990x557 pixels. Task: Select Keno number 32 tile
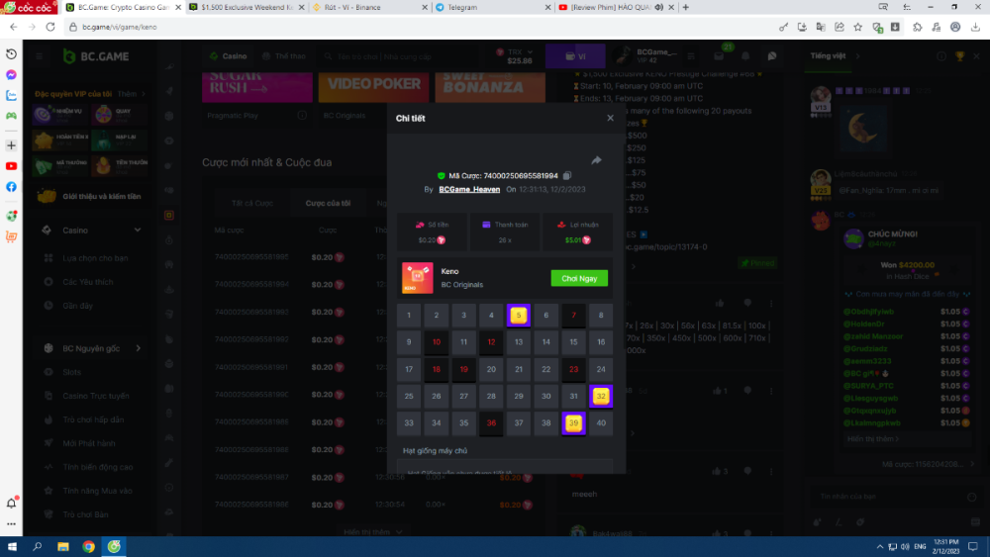tap(600, 396)
